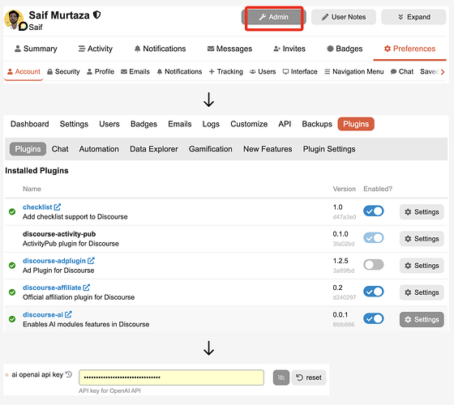
Task: Select the gray Plugins sub-tab
Action: [28, 149]
